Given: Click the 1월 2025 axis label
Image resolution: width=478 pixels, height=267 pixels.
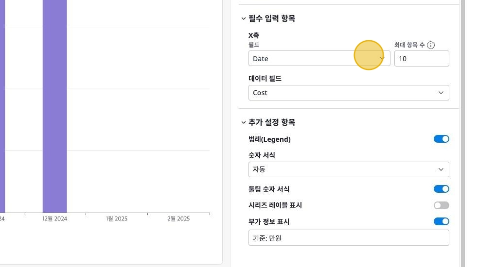Looking at the screenshot, I should coord(117,219).
